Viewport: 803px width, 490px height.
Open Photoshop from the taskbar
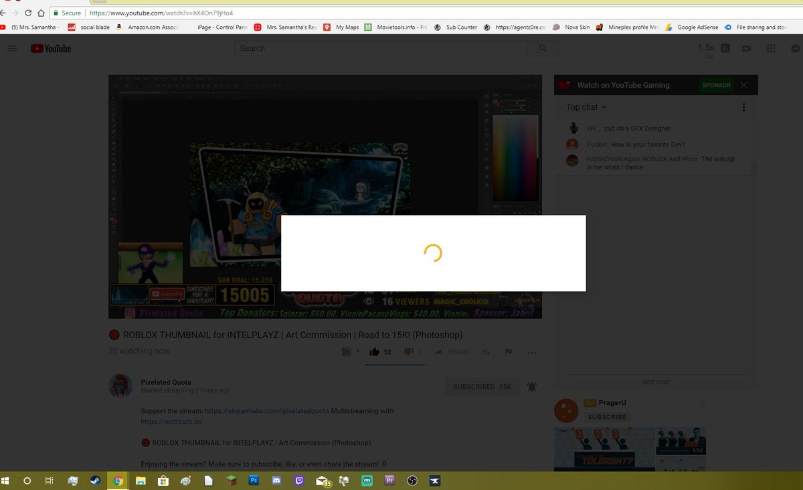coord(254,481)
